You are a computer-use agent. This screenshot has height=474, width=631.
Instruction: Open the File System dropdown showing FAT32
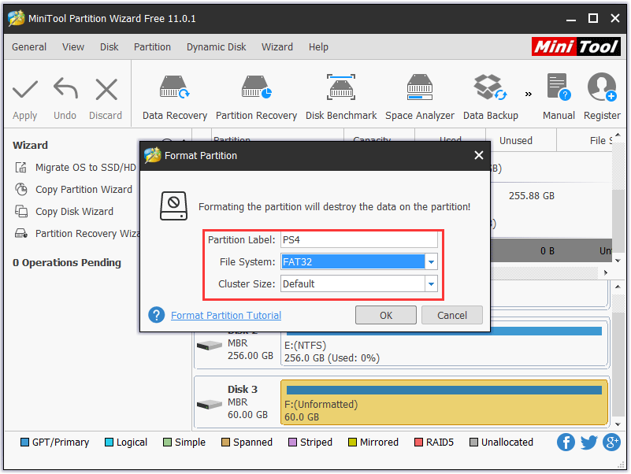tap(431, 261)
